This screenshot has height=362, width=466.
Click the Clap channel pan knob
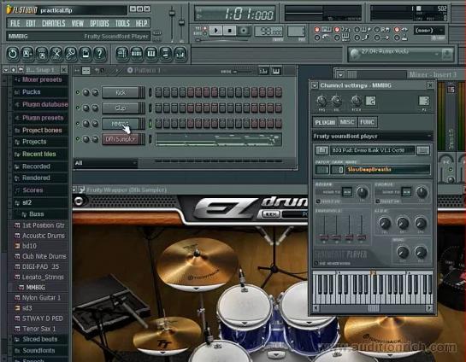(x=86, y=108)
